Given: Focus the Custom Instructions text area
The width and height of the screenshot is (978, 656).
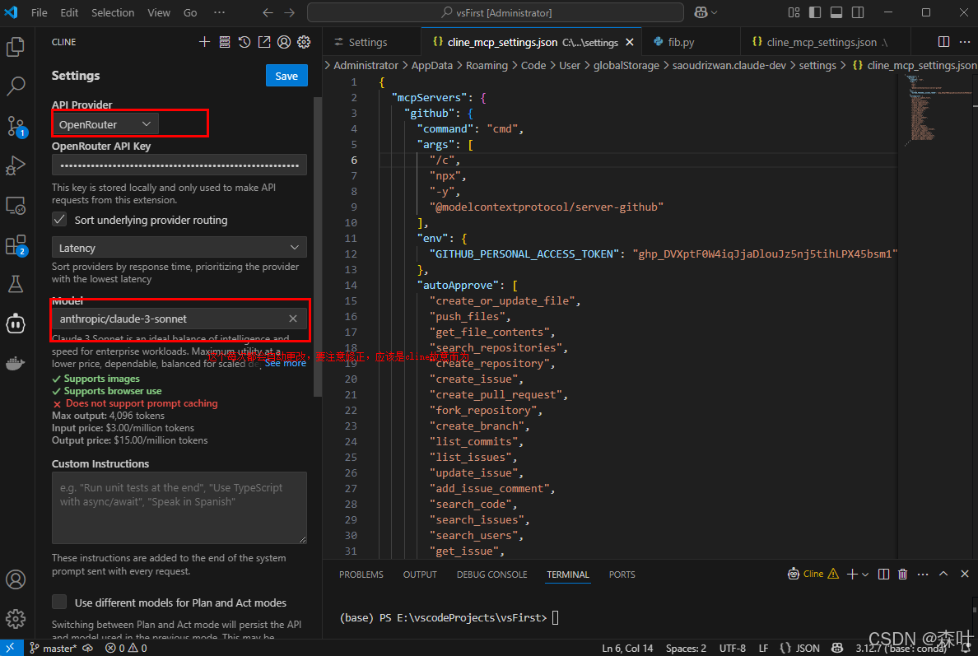Looking at the screenshot, I should point(179,508).
